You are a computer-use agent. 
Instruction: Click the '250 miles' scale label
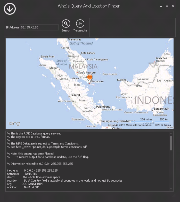[146, 119]
